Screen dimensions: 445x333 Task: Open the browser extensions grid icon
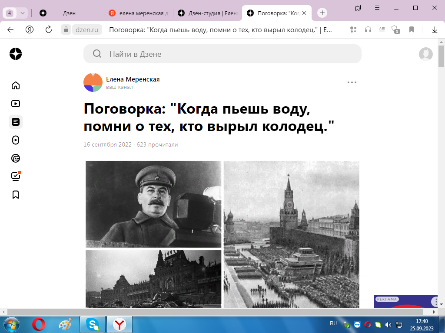(353, 29)
